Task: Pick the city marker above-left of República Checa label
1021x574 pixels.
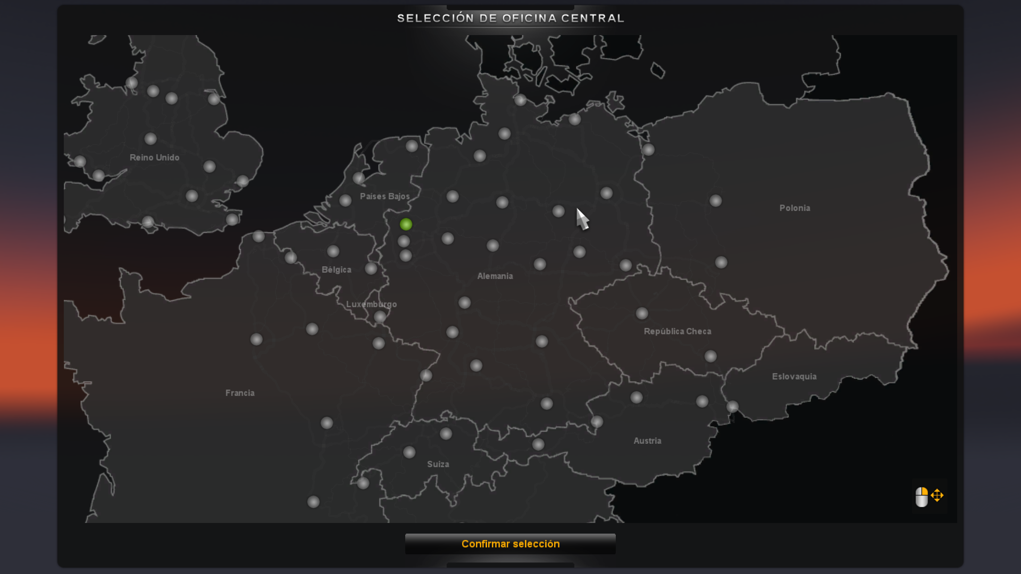Action: pyautogui.click(x=642, y=313)
